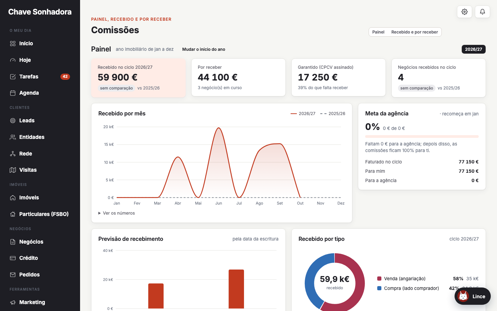This screenshot has height=311, width=497.
Task: Switch to Recebido e por receber tab
Action: coord(415,32)
